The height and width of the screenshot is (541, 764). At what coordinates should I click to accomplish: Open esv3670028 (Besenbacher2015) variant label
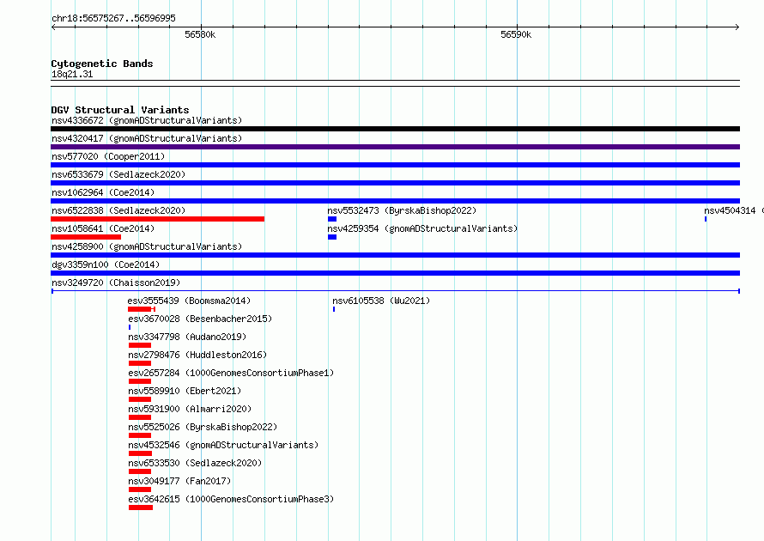[200, 319]
